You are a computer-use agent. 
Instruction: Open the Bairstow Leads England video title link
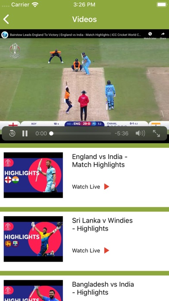[x=75, y=35]
